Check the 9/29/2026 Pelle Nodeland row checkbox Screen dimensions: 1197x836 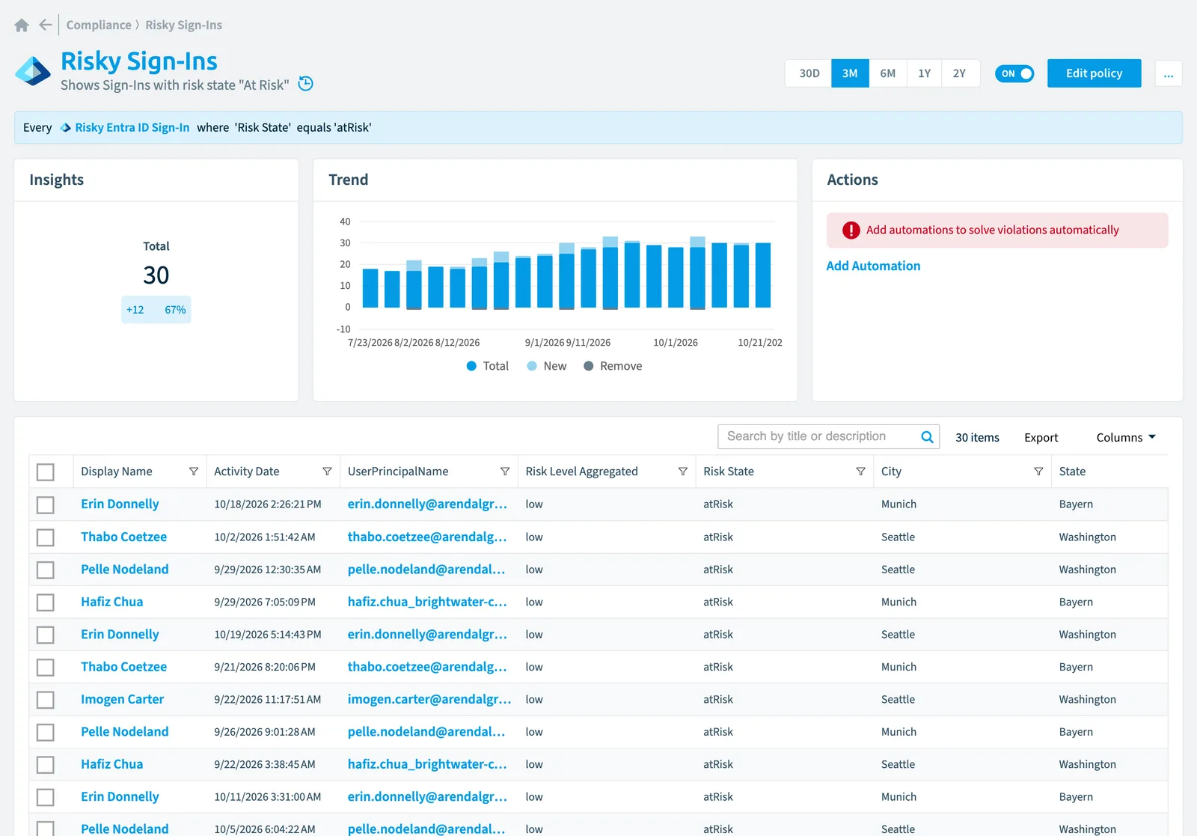pyautogui.click(x=46, y=570)
